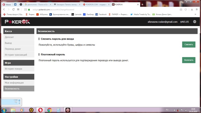This screenshot has height=113, width=201.
Task: Click the PokerOK logo
Action: (18, 22)
